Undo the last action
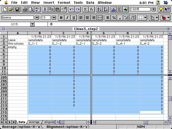 pos(71,9)
